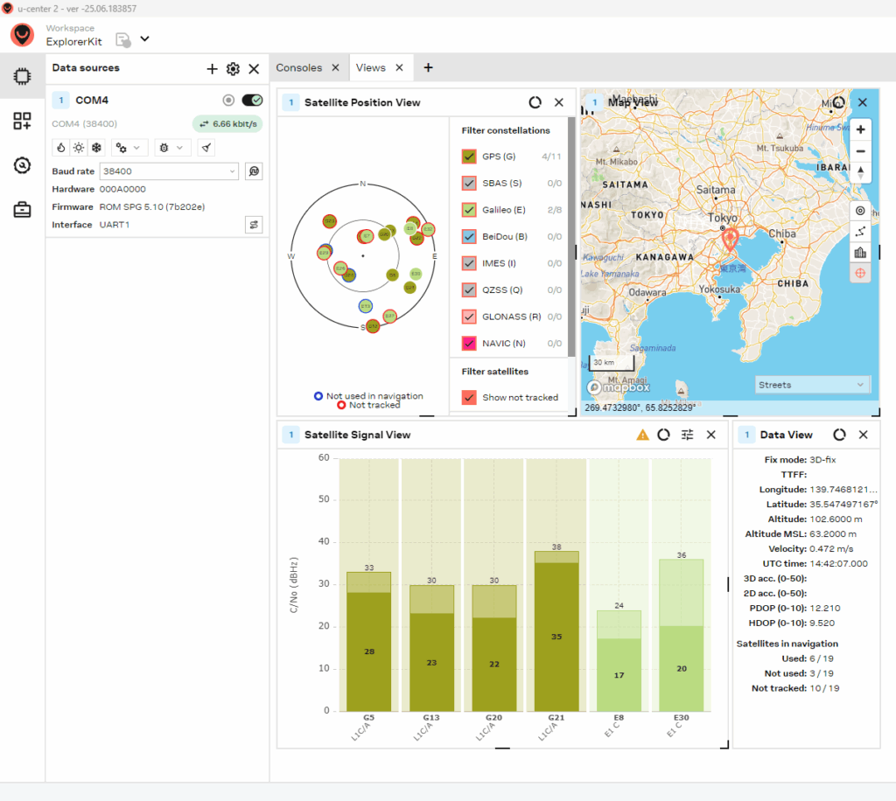Image resolution: width=896 pixels, height=801 pixels.
Task: Open the Devices chip icon in sidebar
Action: click(22, 76)
